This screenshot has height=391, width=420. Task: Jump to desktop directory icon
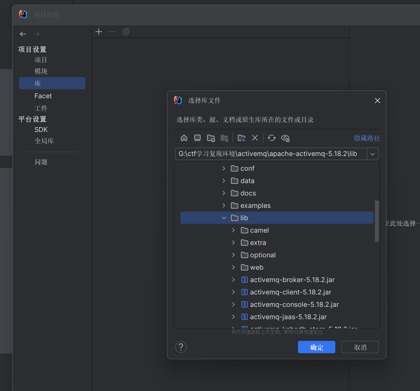pyautogui.click(x=197, y=138)
